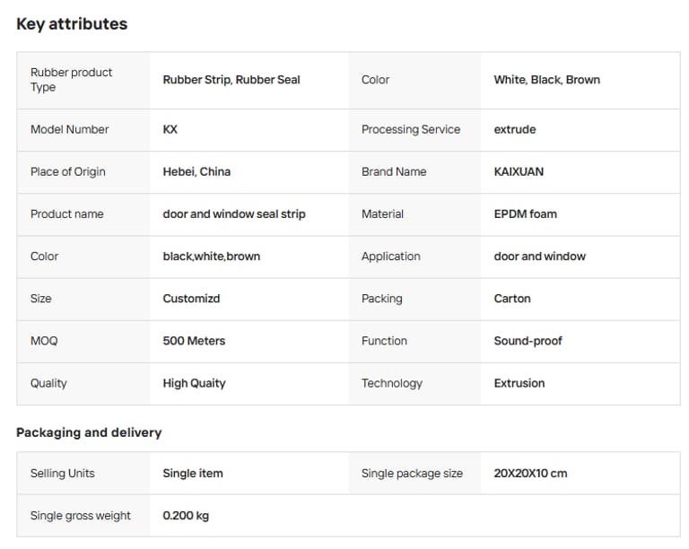Click the "black,white,brown" lowercase color value

pos(211,256)
